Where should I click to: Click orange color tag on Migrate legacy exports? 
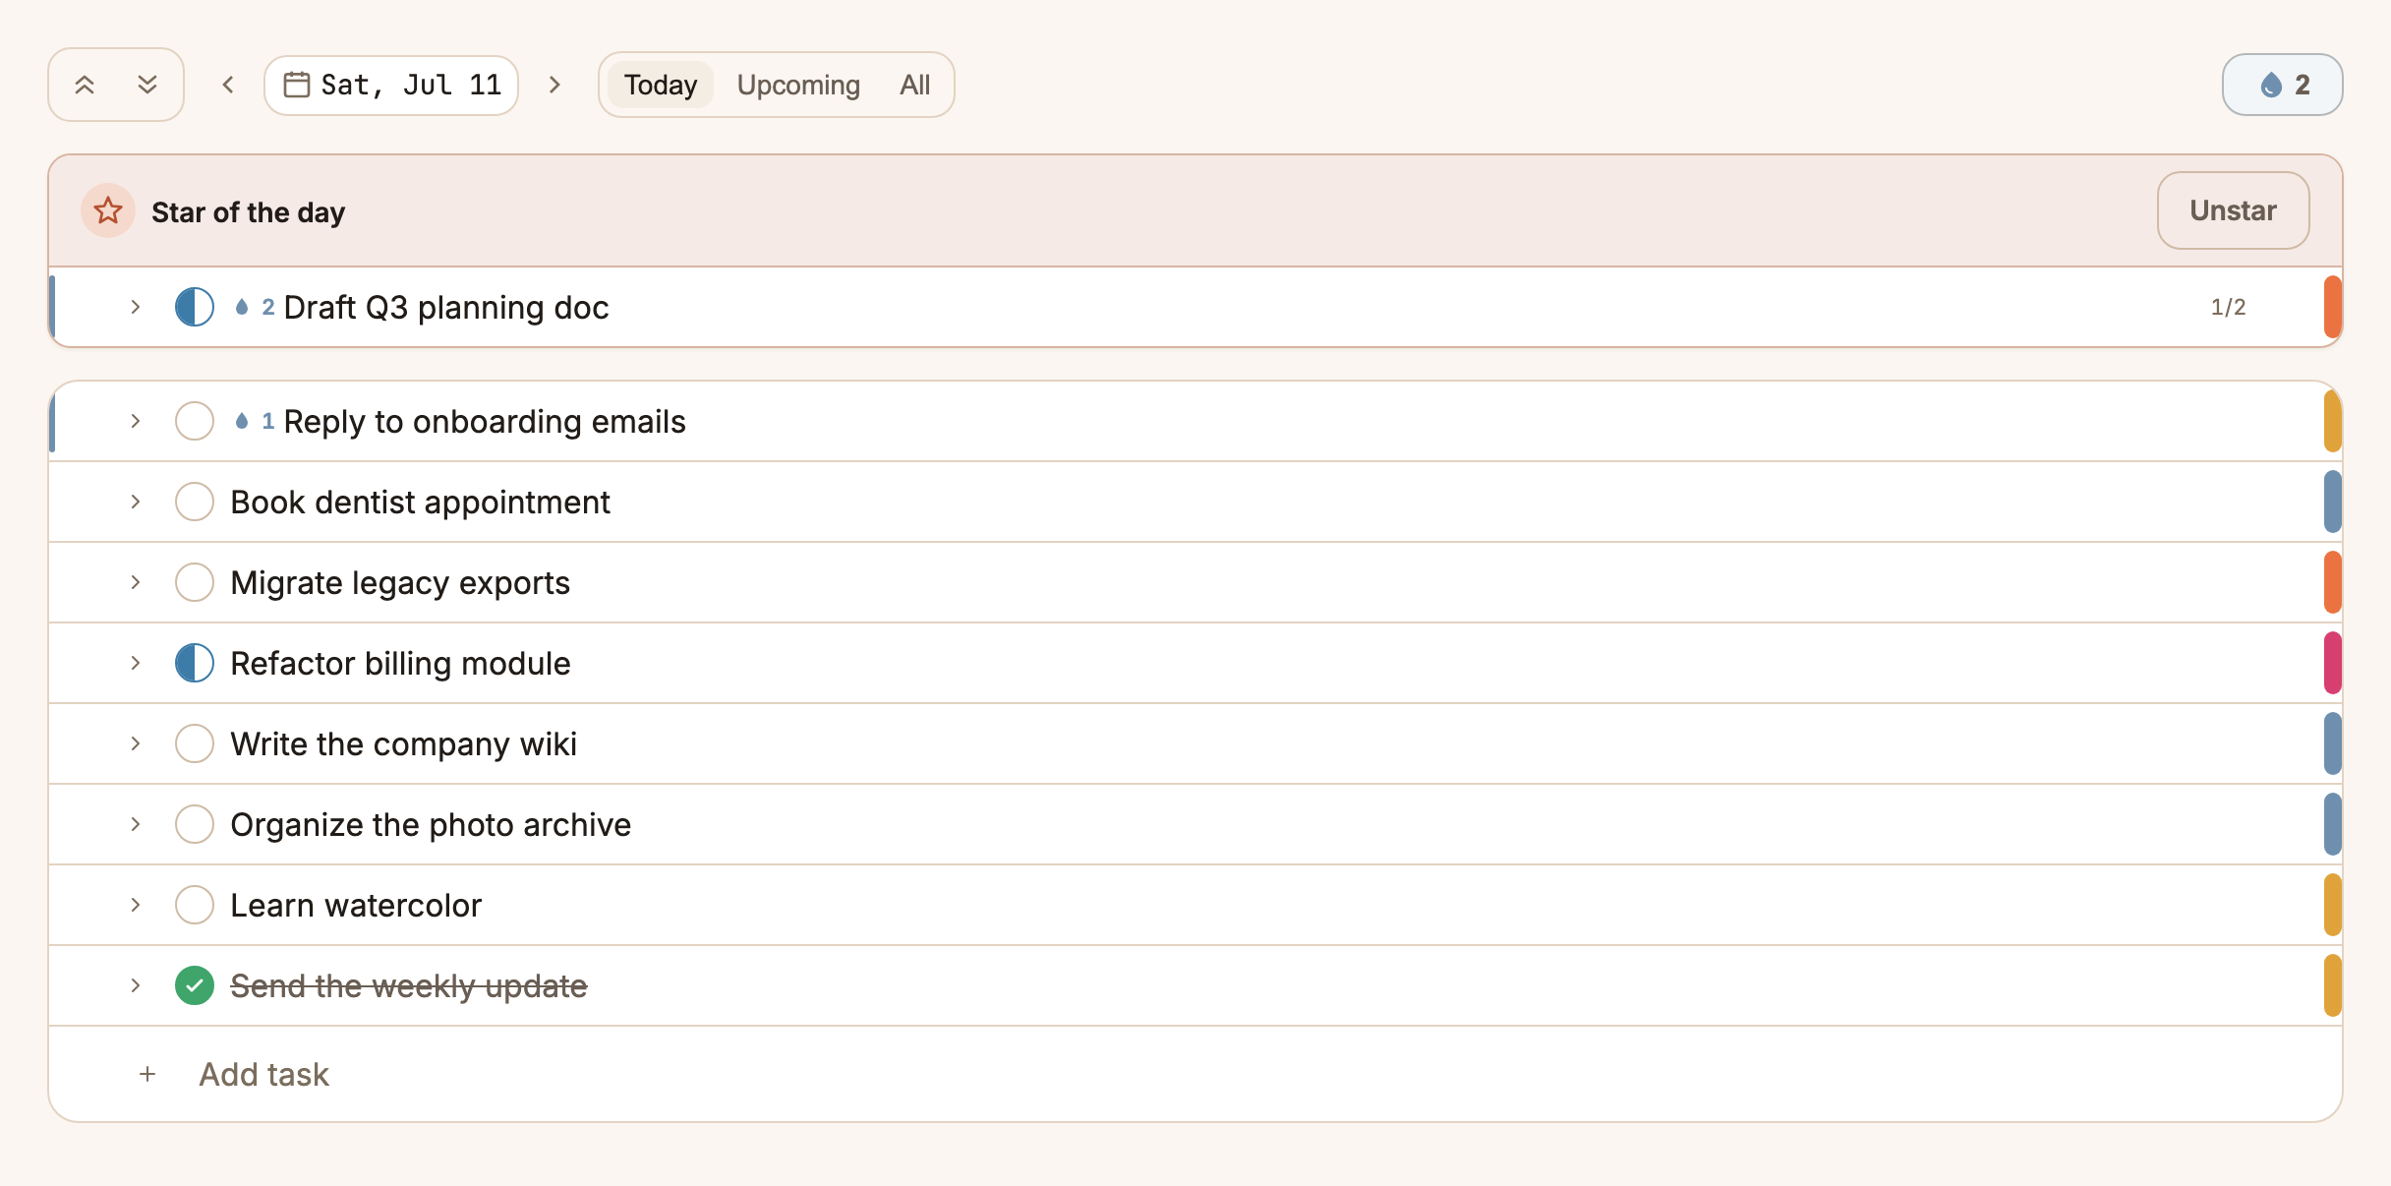(2332, 582)
